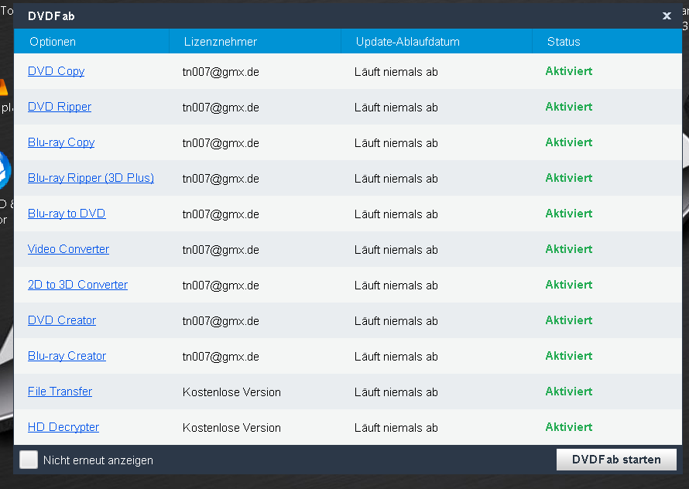Click Kostenlose Version in HD Decrypter row
Image resolution: width=689 pixels, height=489 pixels.
pos(231,428)
